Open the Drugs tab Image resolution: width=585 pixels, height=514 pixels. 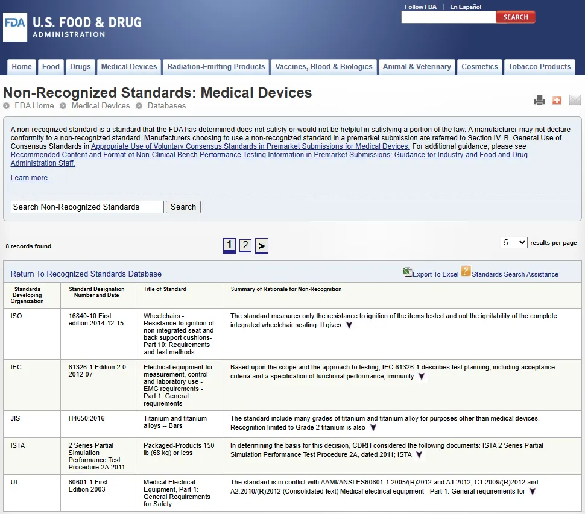point(80,67)
